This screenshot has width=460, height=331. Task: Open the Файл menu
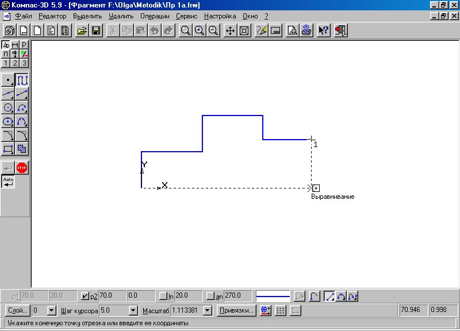(24, 16)
